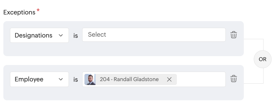
Task: Toggle the OR condition operator
Action: 263,59
